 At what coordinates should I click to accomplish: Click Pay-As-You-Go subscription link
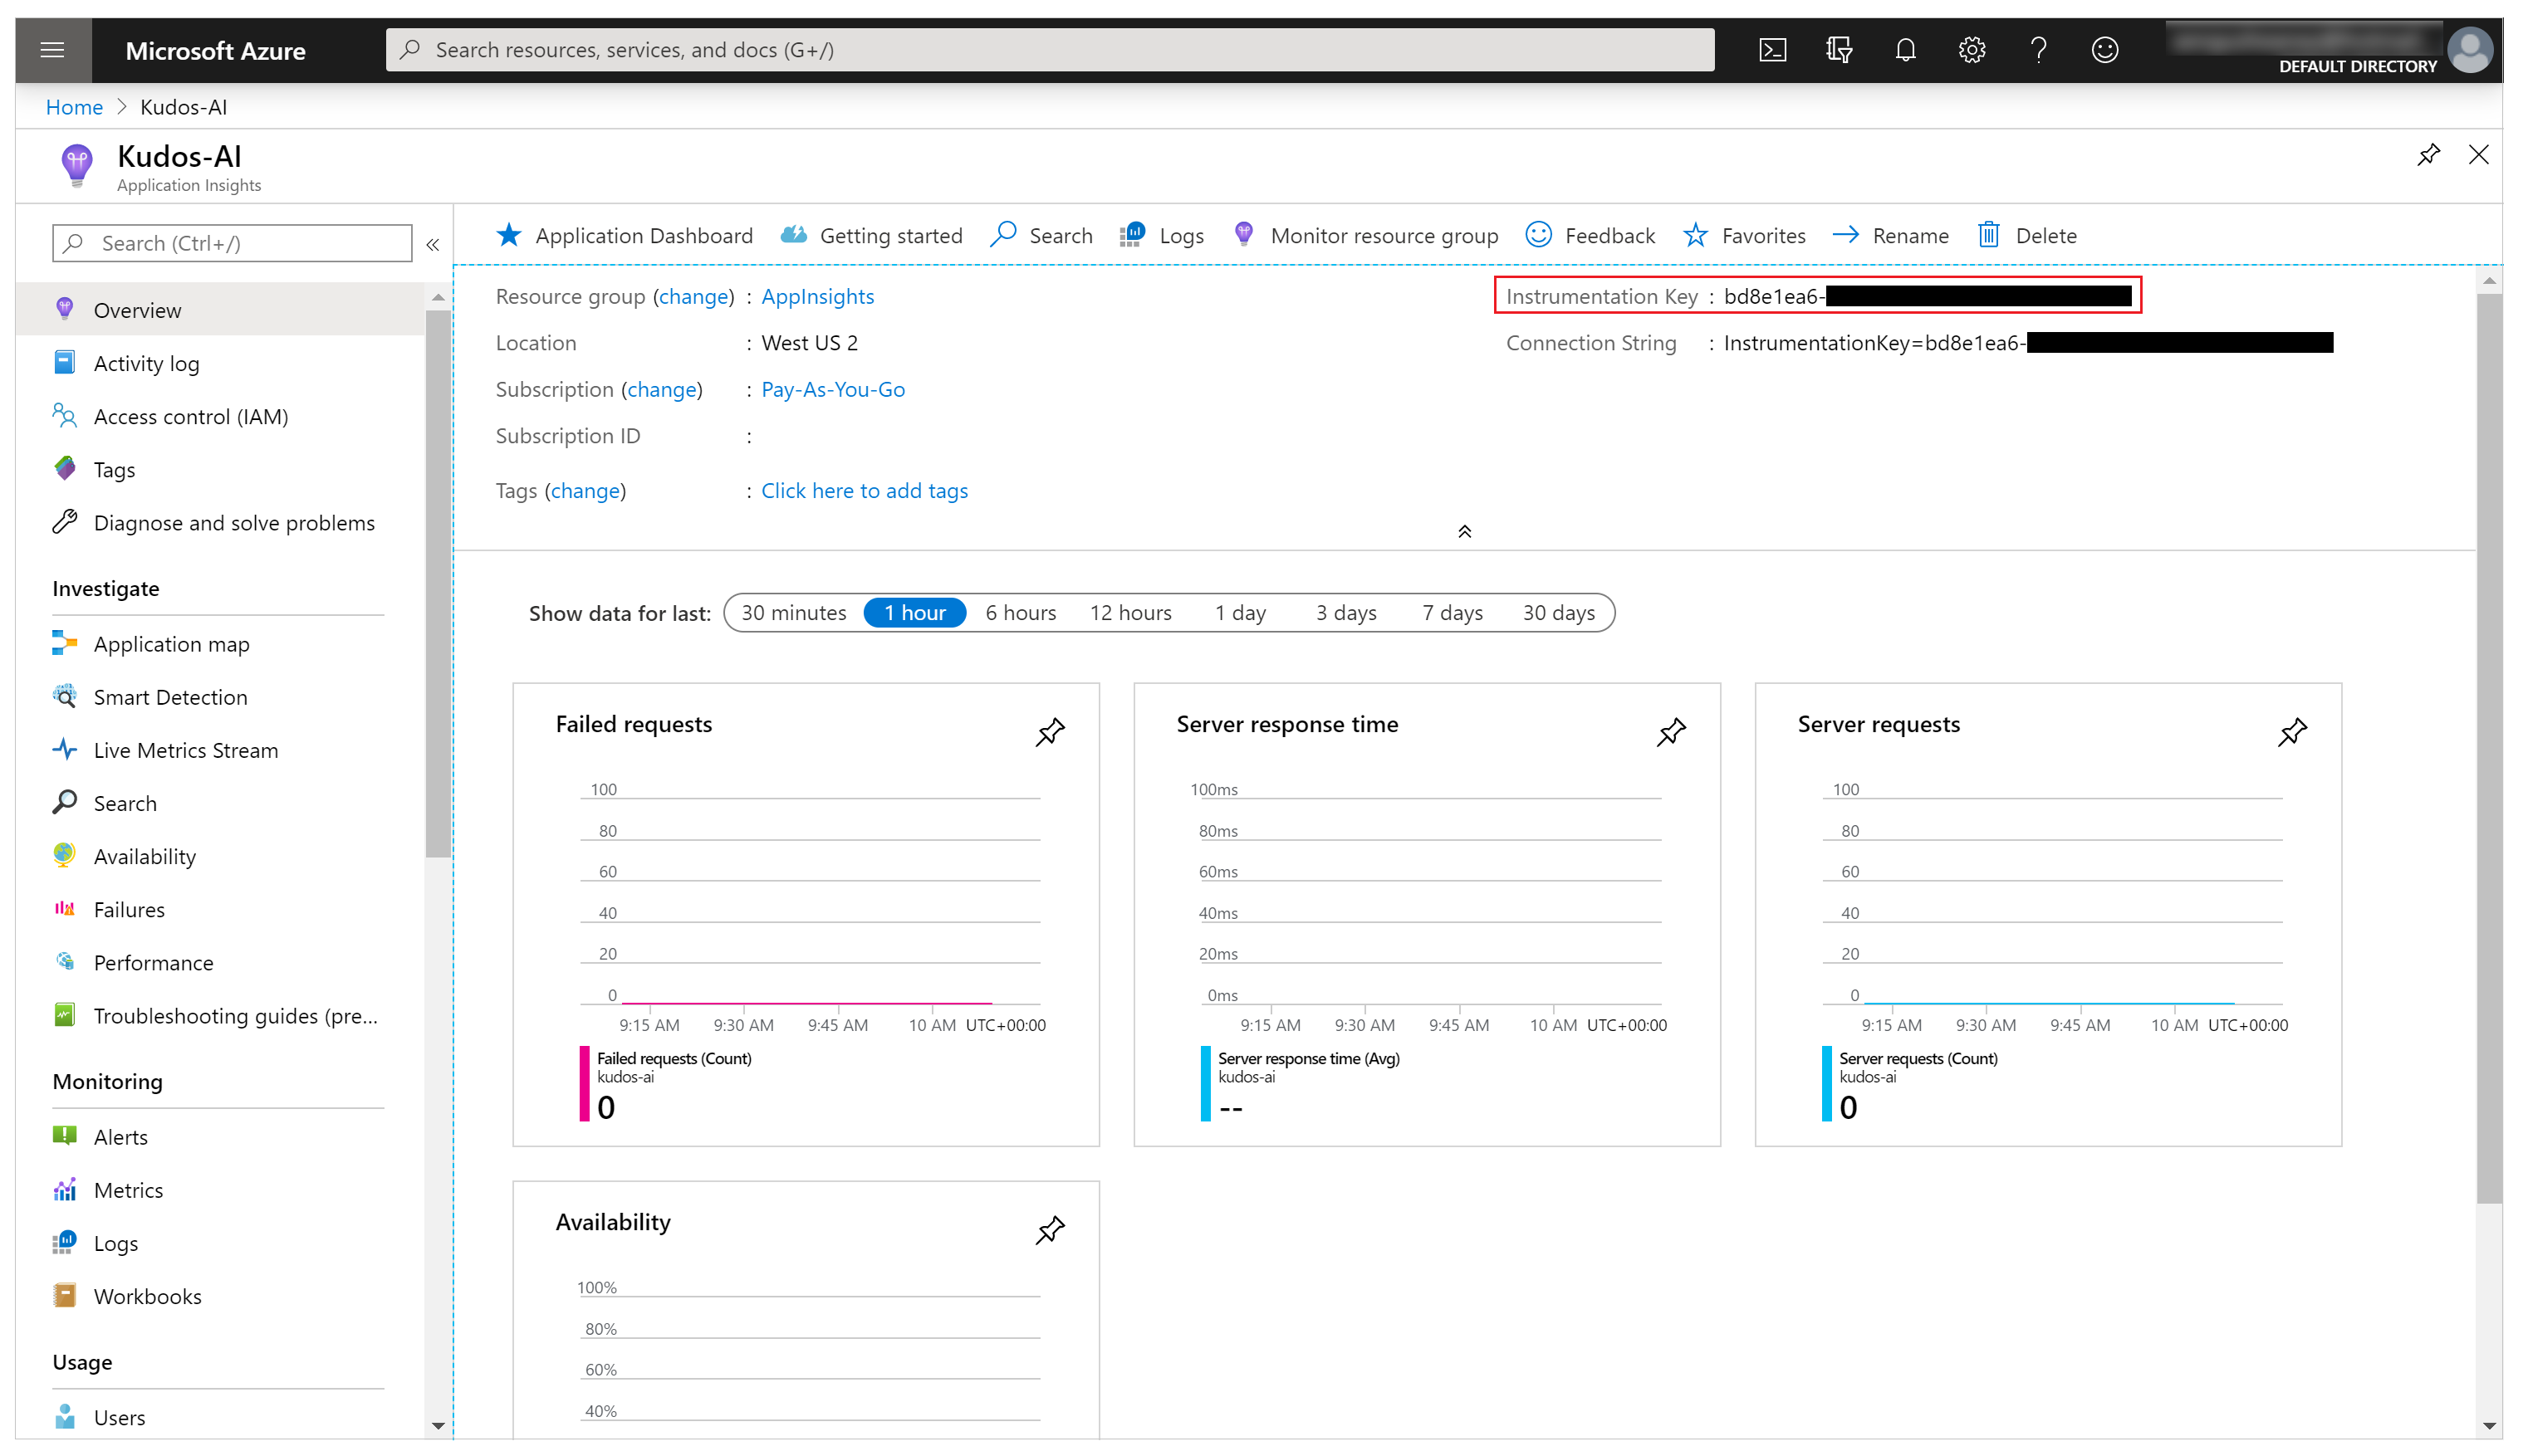pos(832,388)
